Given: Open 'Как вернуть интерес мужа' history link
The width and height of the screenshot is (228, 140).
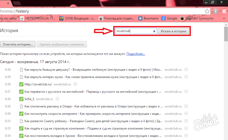Looking at the screenshot, I should coord(93,77).
